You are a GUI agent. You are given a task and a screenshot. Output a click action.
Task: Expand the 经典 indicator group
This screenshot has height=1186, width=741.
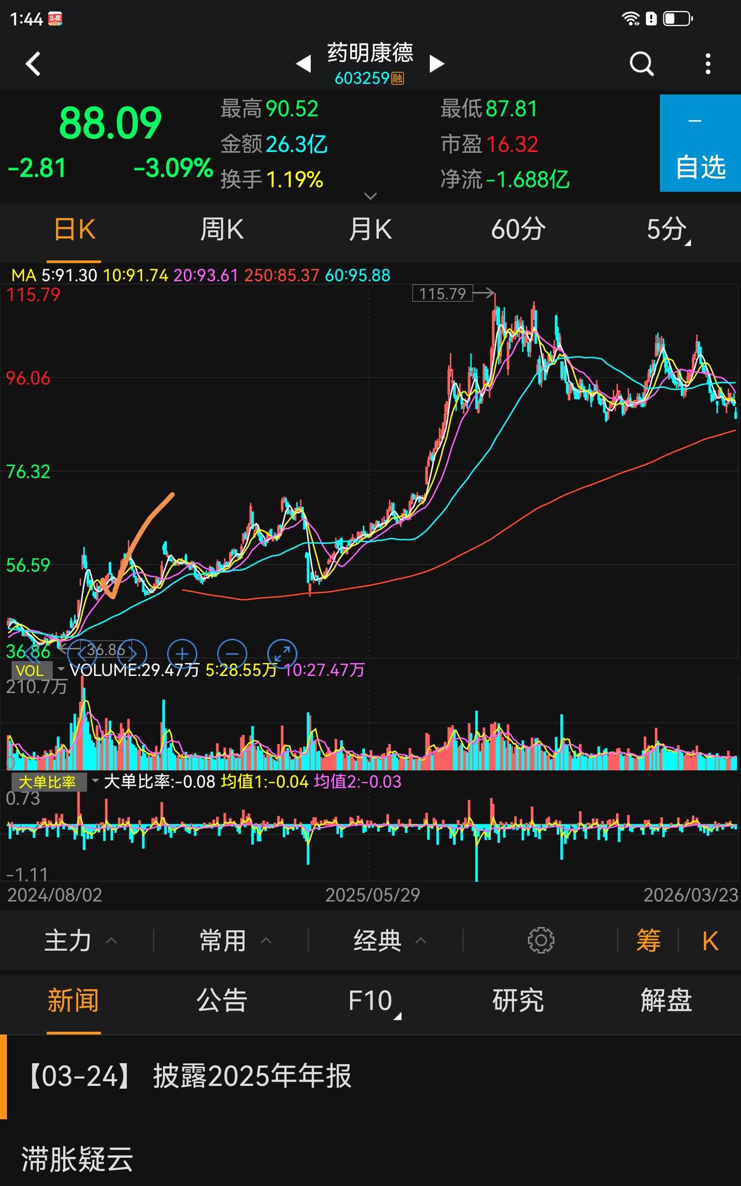[x=390, y=940]
